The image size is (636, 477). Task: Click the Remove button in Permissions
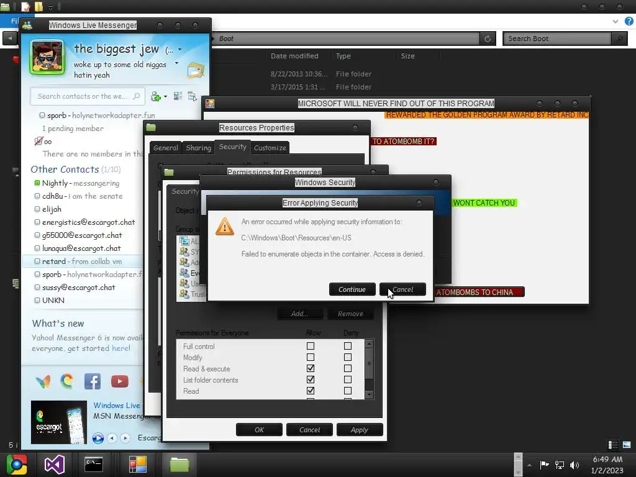[350, 314]
